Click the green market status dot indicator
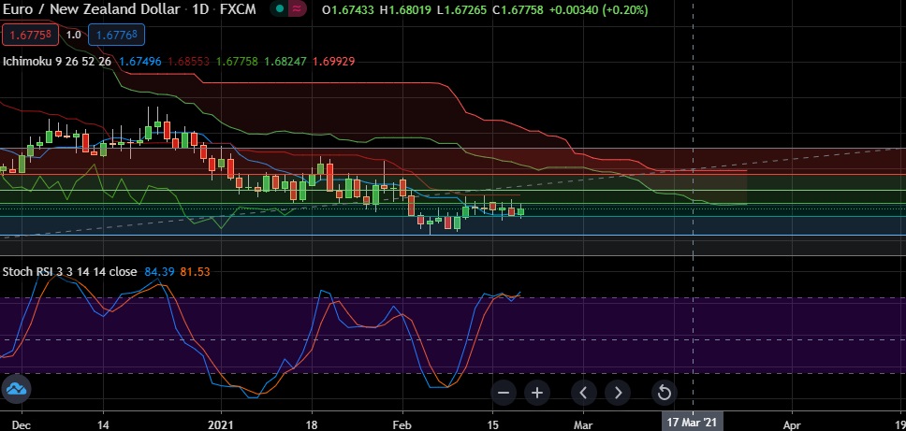 click(x=280, y=9)
